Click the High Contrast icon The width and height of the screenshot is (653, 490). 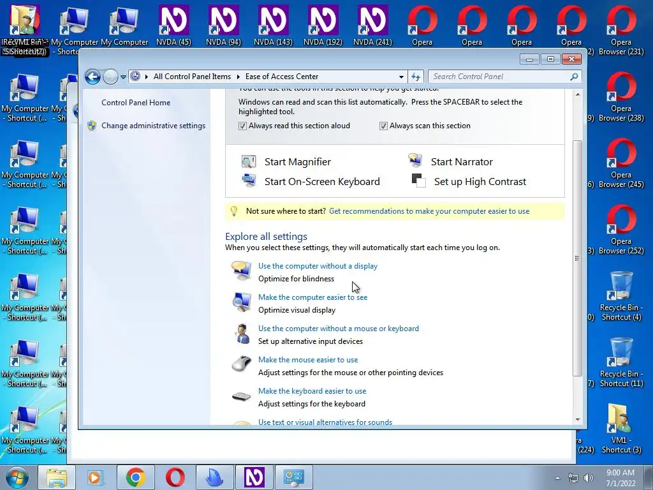click(x=418, y=181)
